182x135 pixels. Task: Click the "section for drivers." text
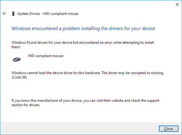point(26,105)
